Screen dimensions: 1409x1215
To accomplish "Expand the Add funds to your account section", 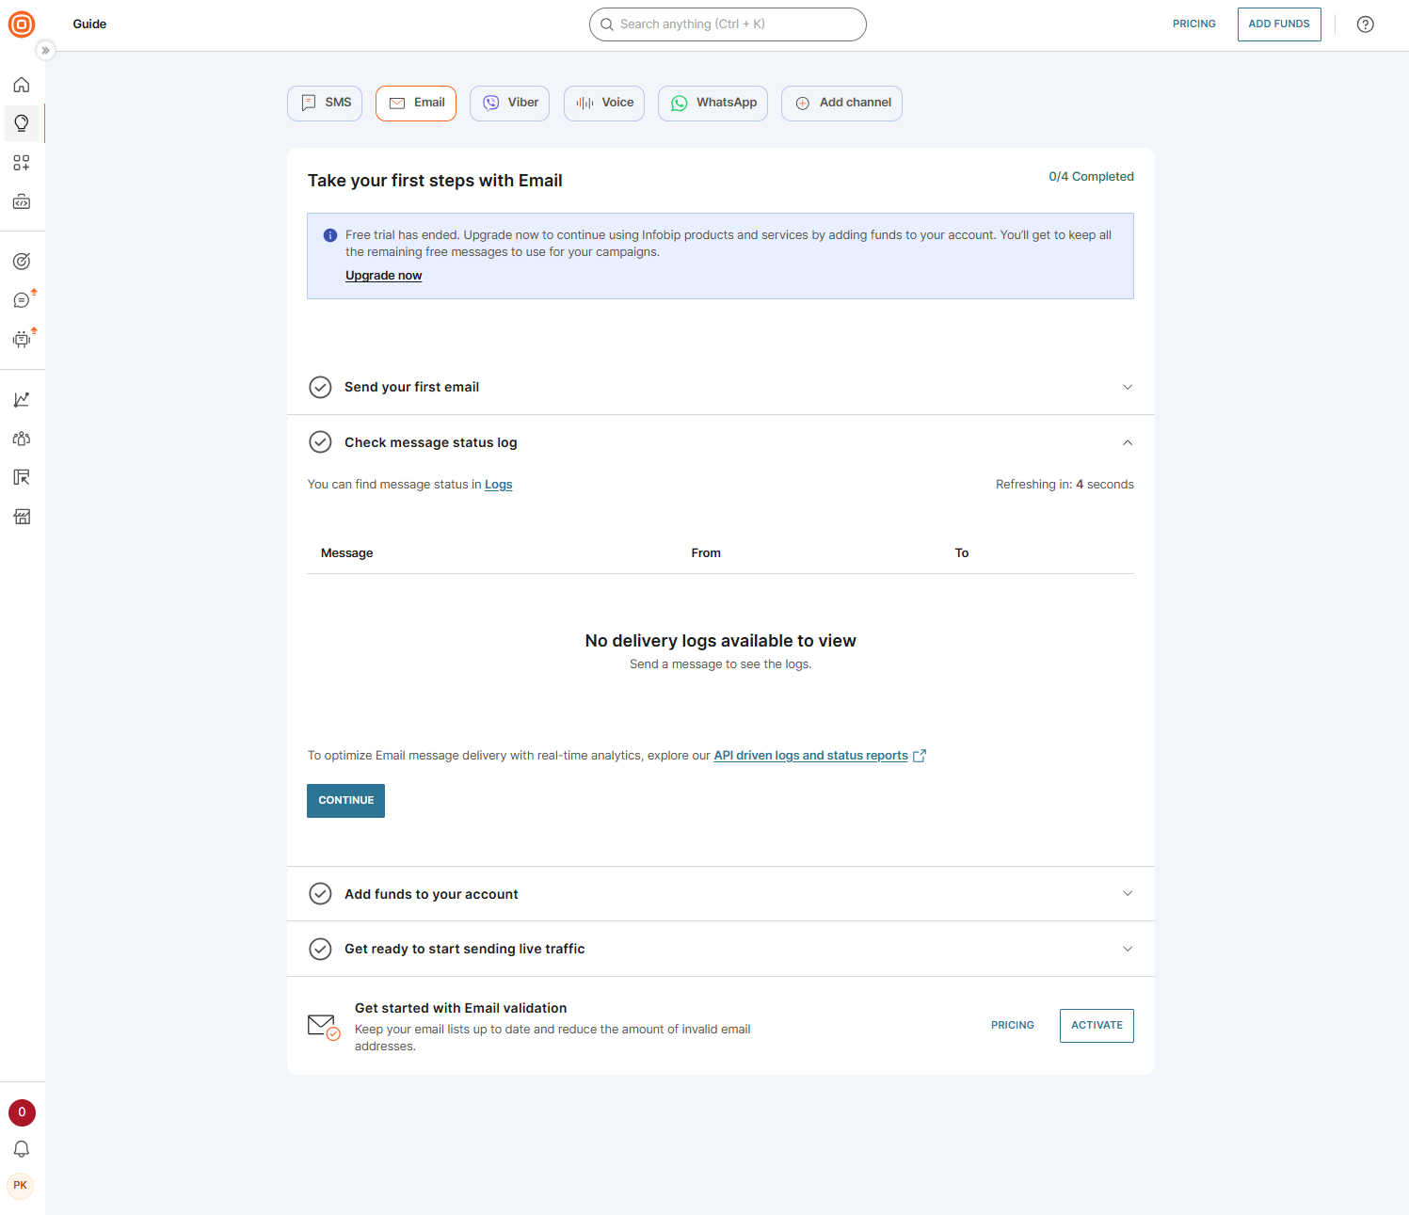I will point(1127,893).
